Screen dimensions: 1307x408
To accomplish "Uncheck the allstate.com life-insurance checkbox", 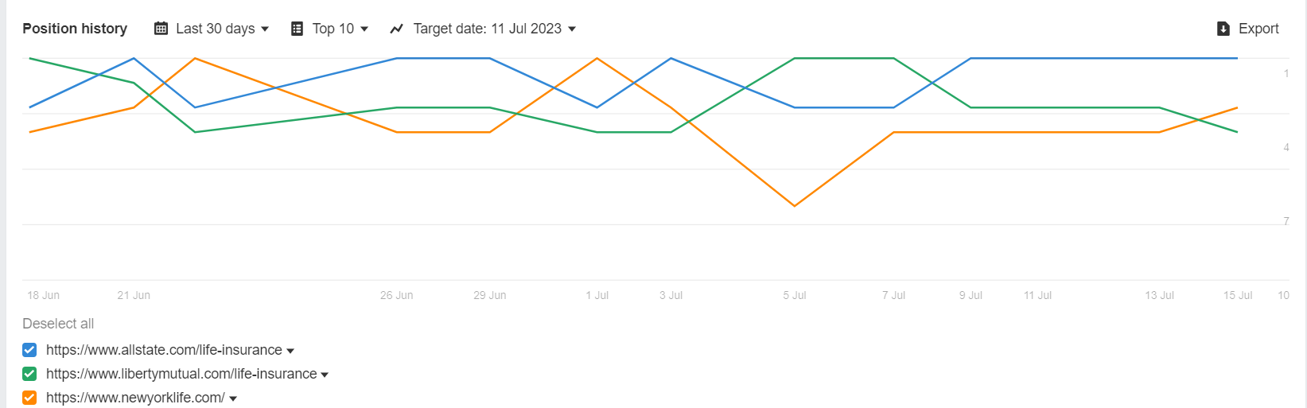I will point(29,350).
